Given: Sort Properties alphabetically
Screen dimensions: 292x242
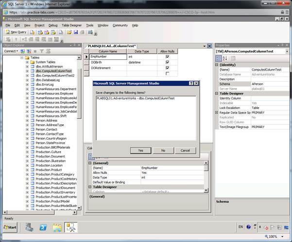Looking at the screenshot, I should pos(225,58).
